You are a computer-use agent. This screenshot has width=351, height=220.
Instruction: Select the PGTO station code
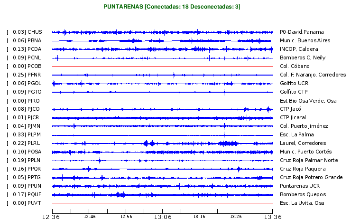[x=35, y=92]
